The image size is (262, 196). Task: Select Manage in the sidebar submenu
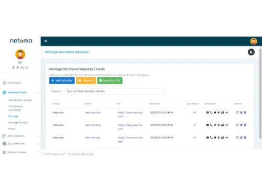13,116
